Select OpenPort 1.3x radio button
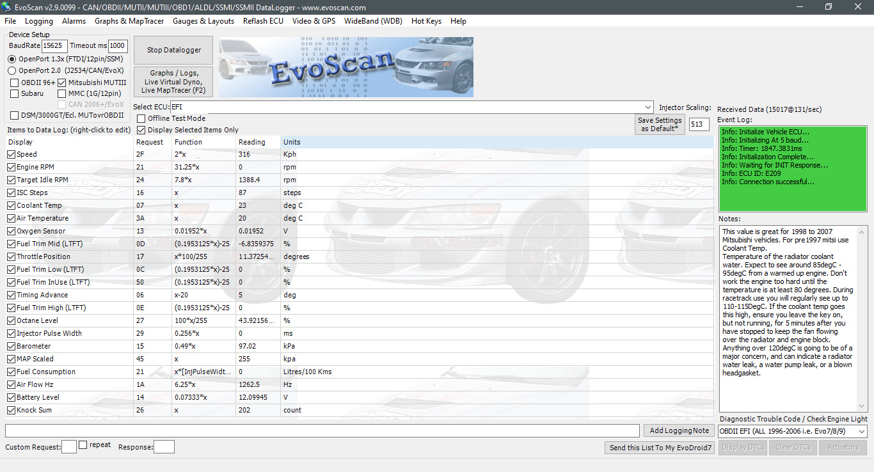Screen dimensions: 874x472 tap(12, 59)
